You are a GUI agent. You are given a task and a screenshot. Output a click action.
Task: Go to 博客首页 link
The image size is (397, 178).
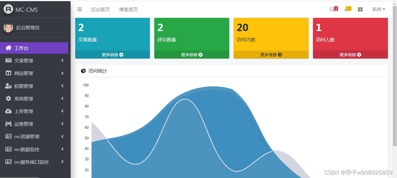[129, 9]
